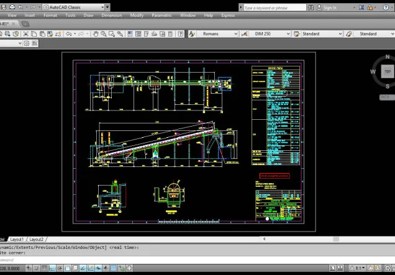Open the Properties palette icon

tap(130, 34)
